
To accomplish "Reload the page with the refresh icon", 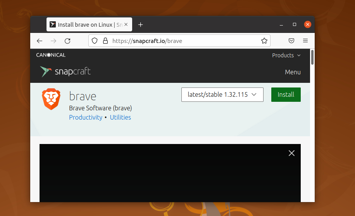I will (x=67, y=41).
